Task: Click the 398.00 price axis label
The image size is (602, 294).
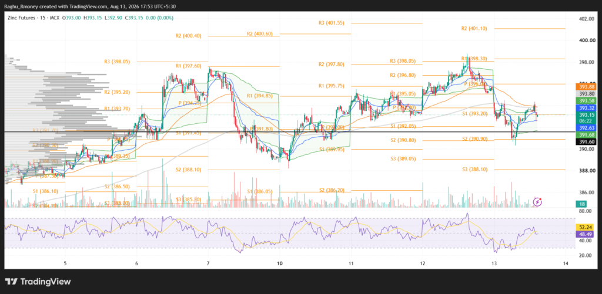Action: (x=587, y=62)
